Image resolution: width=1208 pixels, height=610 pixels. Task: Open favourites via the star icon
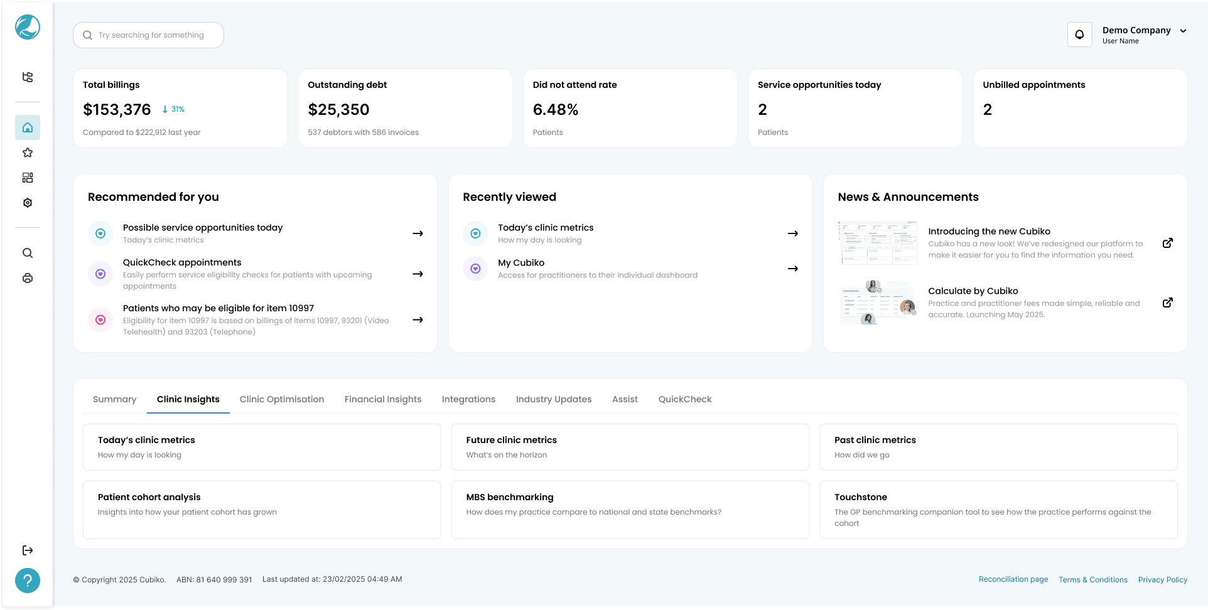(x=28, y=152)
